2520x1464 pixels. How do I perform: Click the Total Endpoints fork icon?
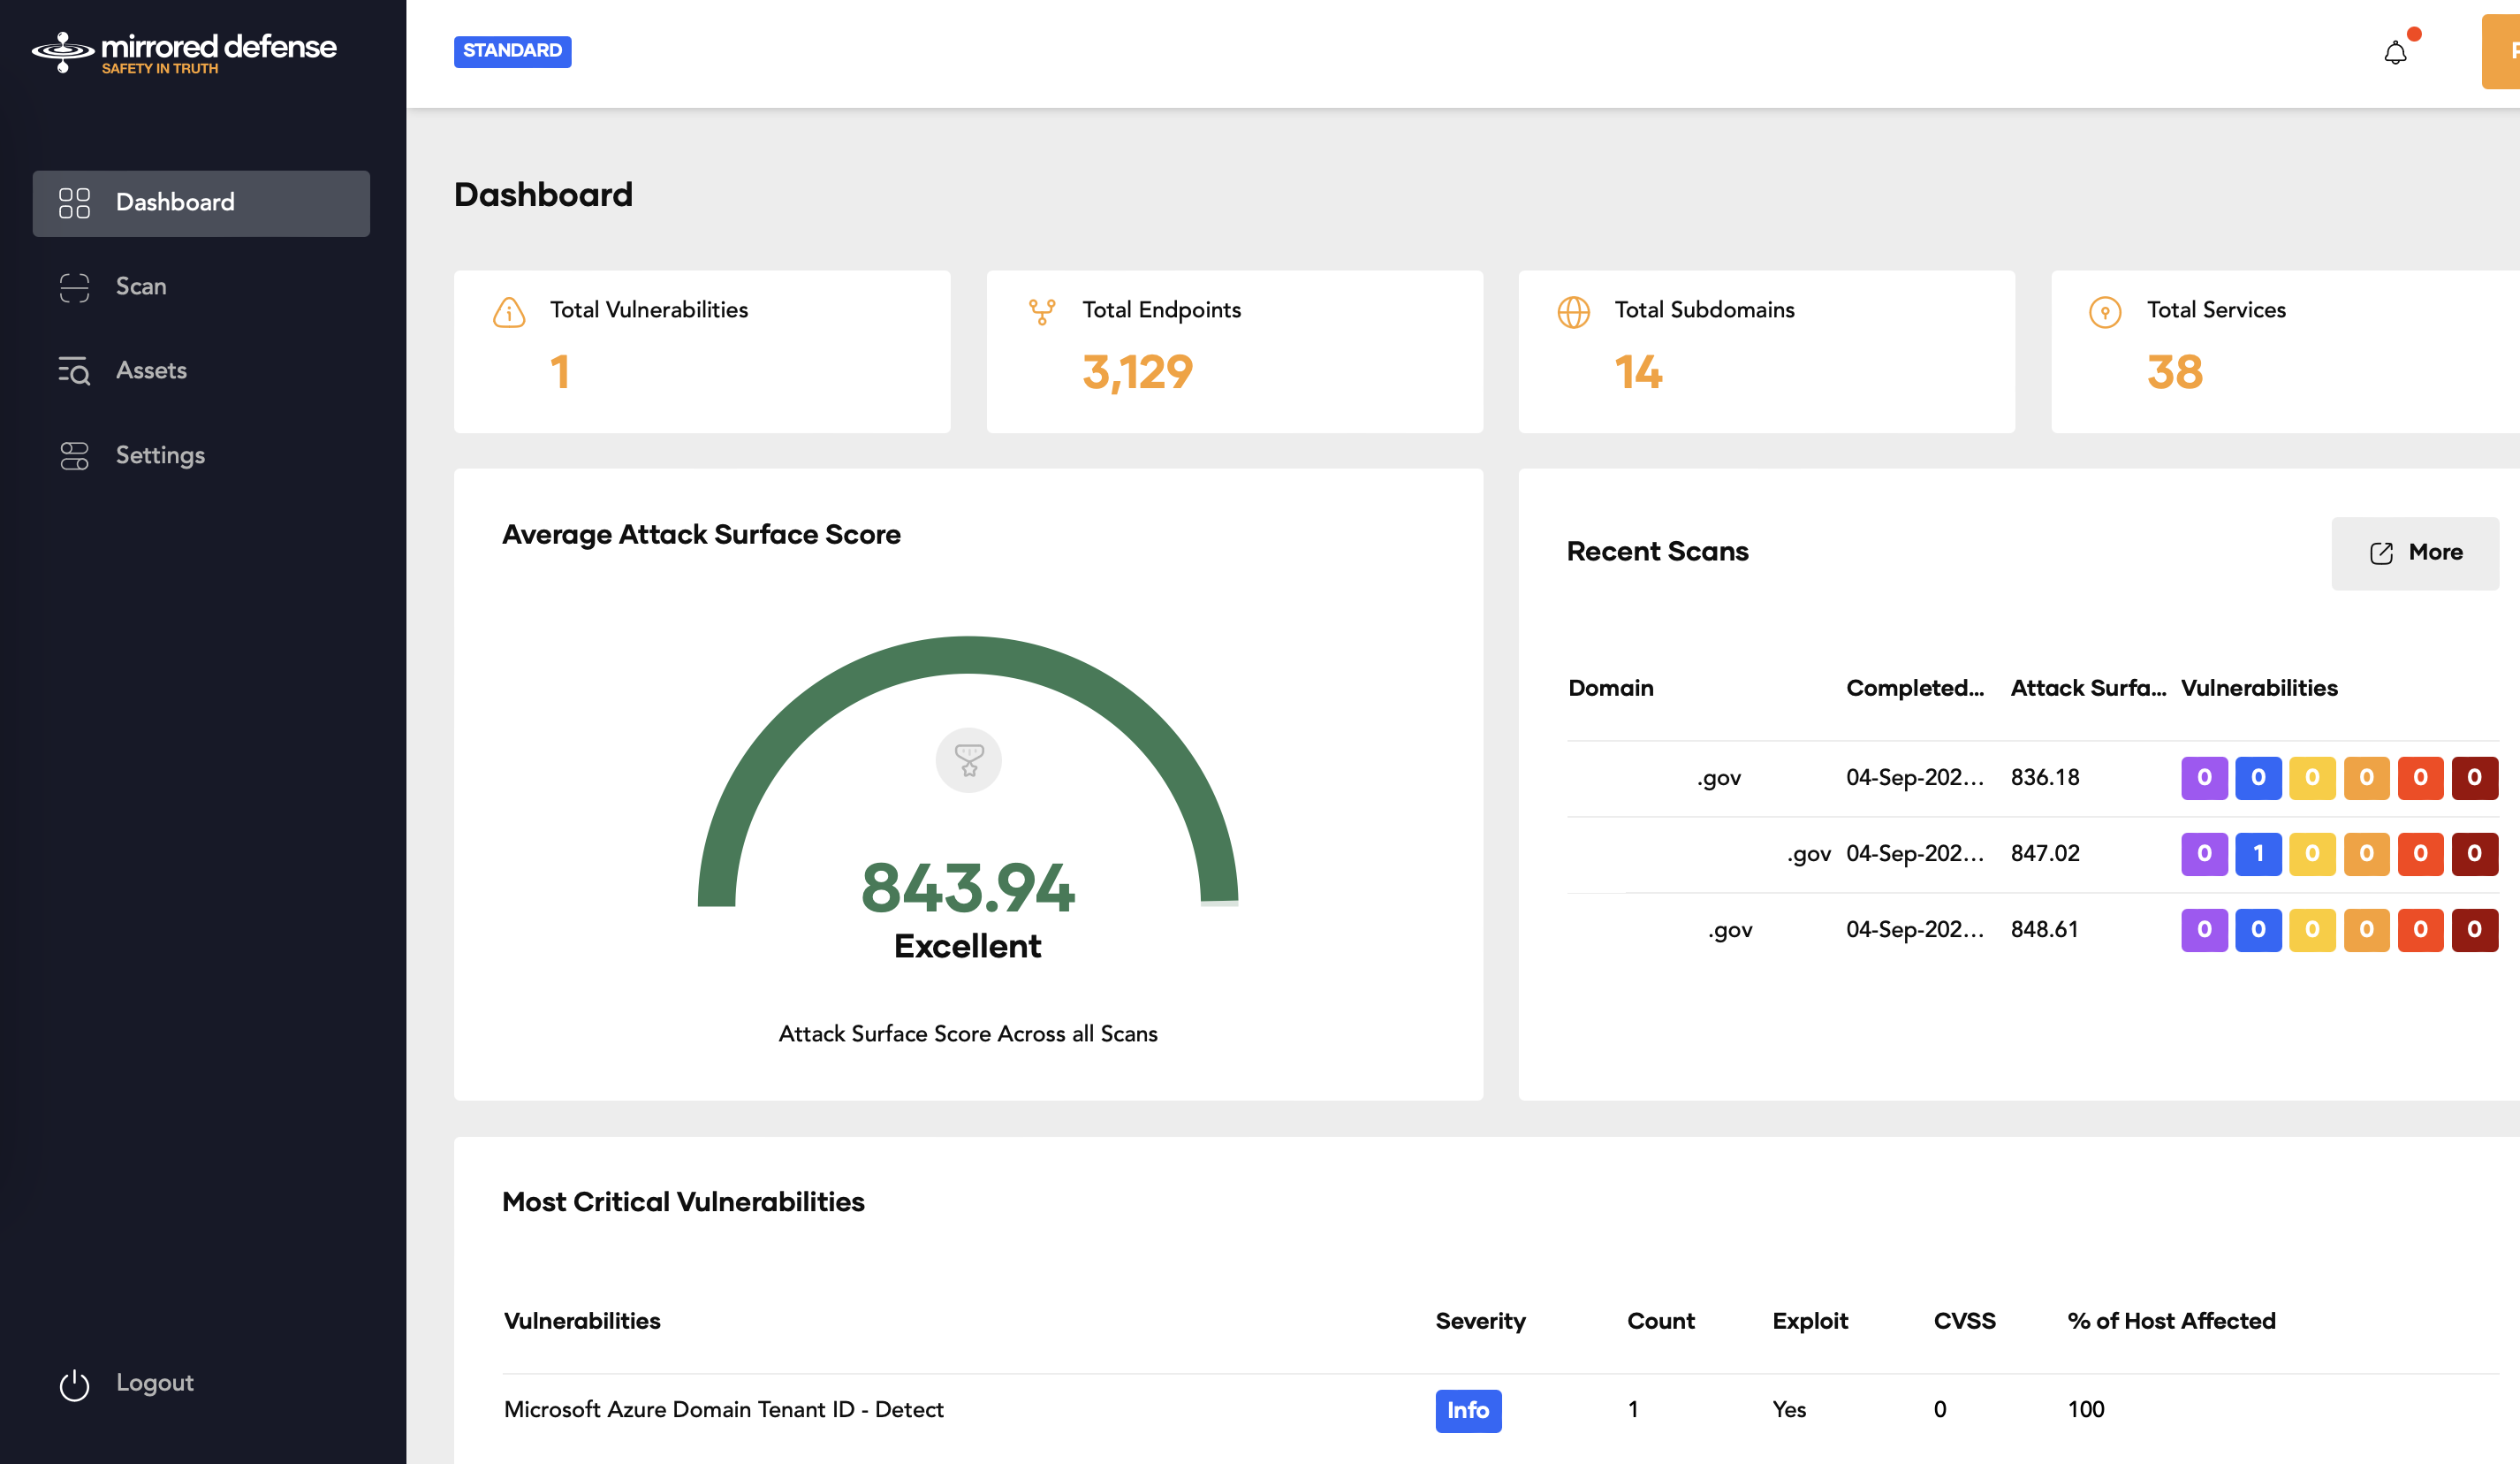[1042, 312]
